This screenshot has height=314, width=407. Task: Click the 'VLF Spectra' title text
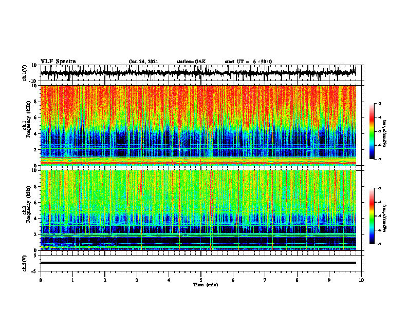[58, 62]
